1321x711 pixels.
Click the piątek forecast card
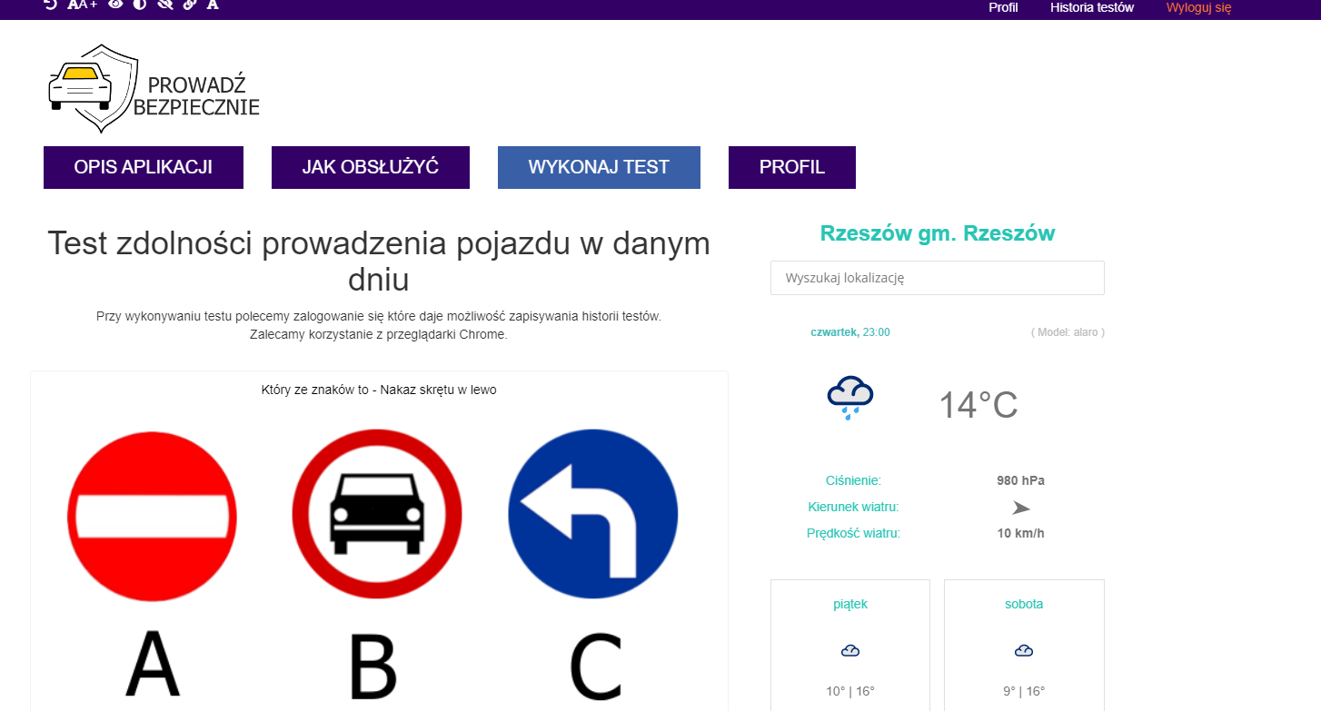[849, 645]
